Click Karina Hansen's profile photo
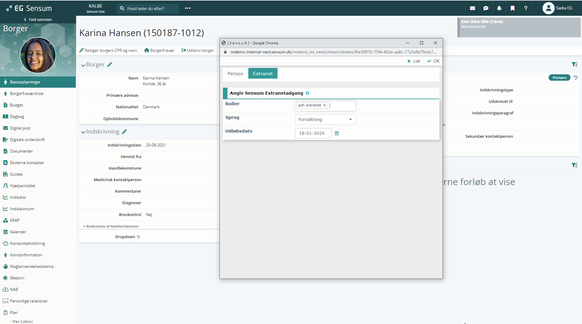Image resolution: width=582 pixels, height=324 pixels. pyautogui.click(x=38, y=55)
